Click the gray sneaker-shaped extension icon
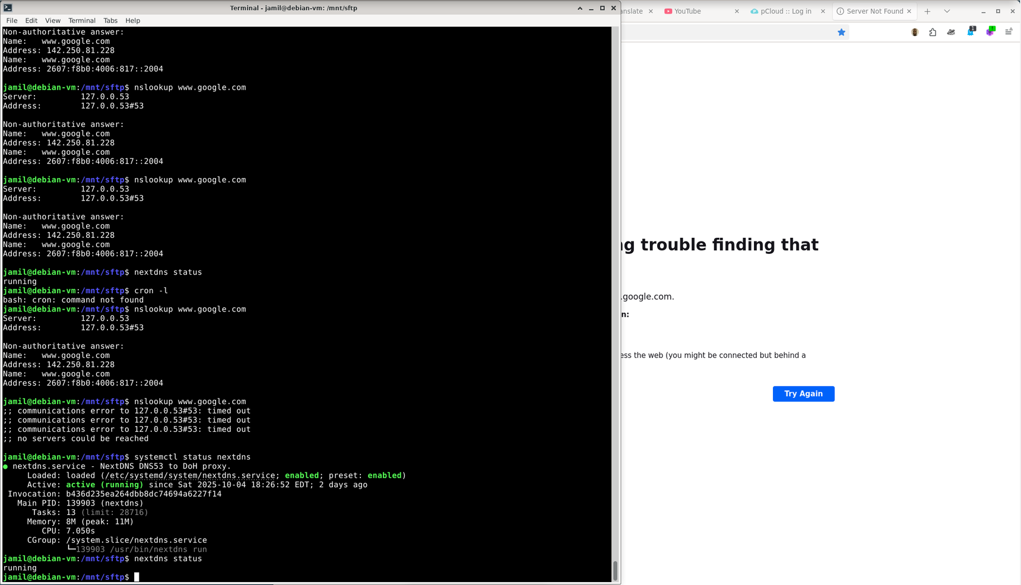The width and height of the screenshot is (1021, 585). [x=951, y=32]
